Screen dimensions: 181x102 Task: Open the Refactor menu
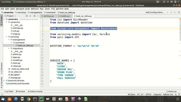click(x=35, y=9)
